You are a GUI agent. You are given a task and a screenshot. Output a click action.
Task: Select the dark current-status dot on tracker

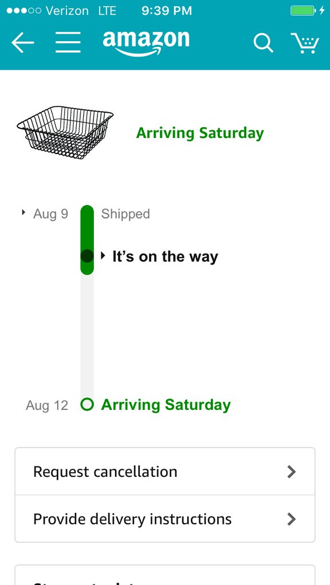tap(87, 256)
